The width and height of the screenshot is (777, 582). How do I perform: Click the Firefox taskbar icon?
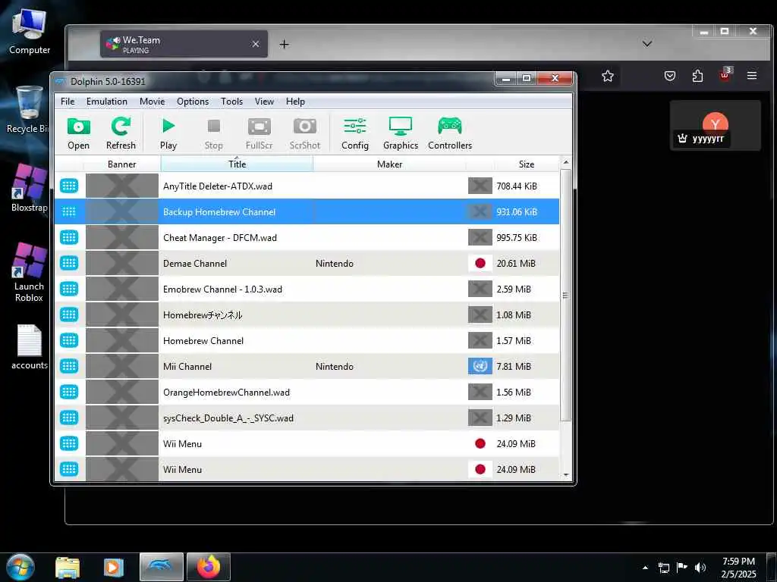coord(209,567)
